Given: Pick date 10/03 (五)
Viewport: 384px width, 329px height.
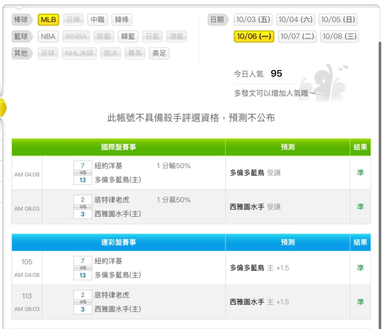Looking at the screenshot, I should click(253, 20).
